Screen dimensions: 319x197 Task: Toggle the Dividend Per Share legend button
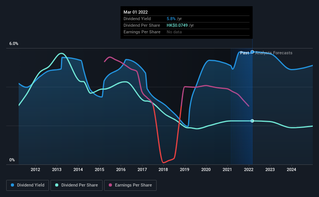coord(77,185)
